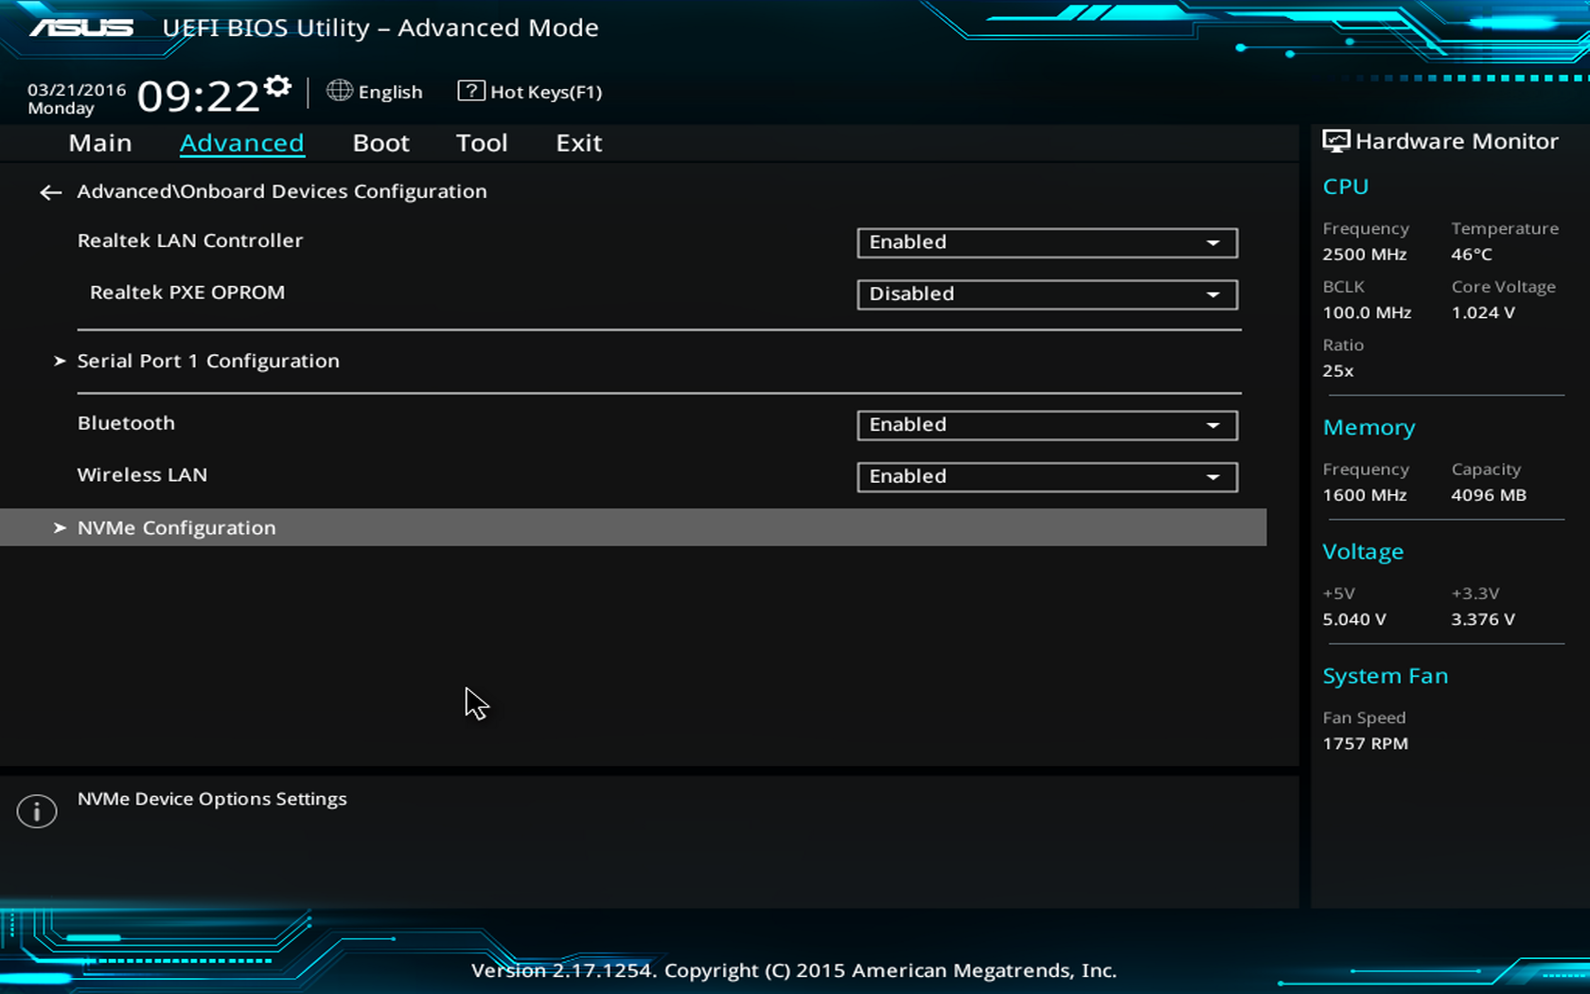Click the date 03/21/2016
Image resolution: width=1590 pixels, height=994 pixels.
[77, 90]
